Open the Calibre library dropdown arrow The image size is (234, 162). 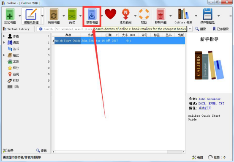tap(196, 16)
